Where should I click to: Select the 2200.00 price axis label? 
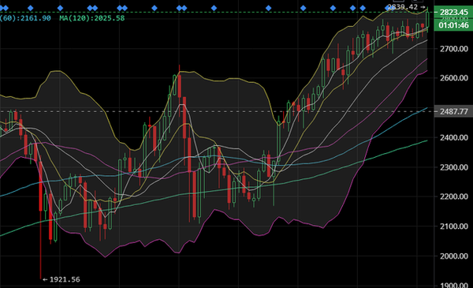pyautogui.click(x=454, y=196)
